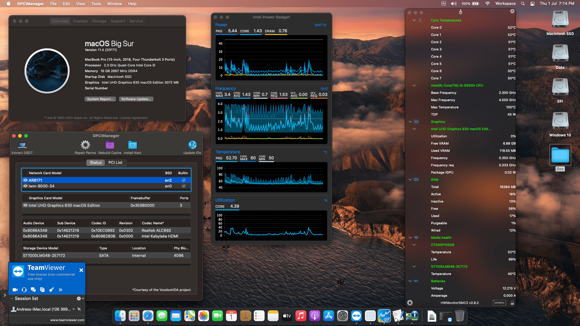This screenshot has width=580, height=326.
Task: Collapse the CT500P1SSD8 drive group
Action: [x=414, y=245]
